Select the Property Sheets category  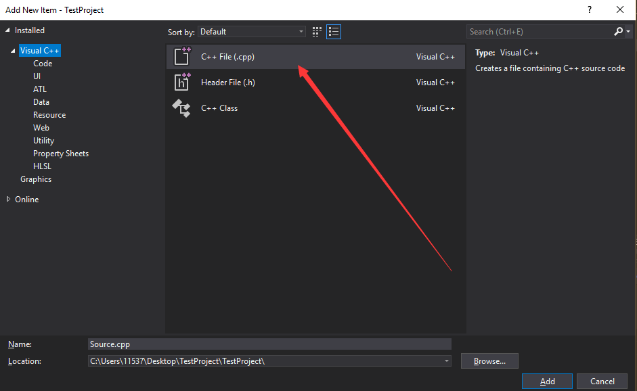(60, 154)
